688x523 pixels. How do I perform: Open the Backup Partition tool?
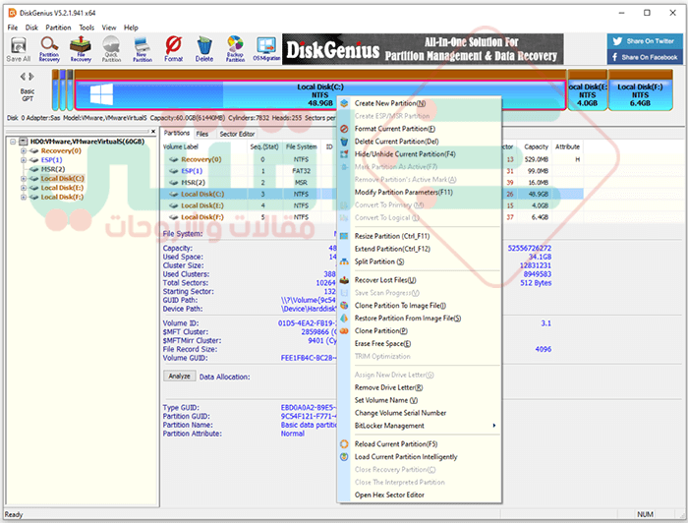[x=235, y=49]
